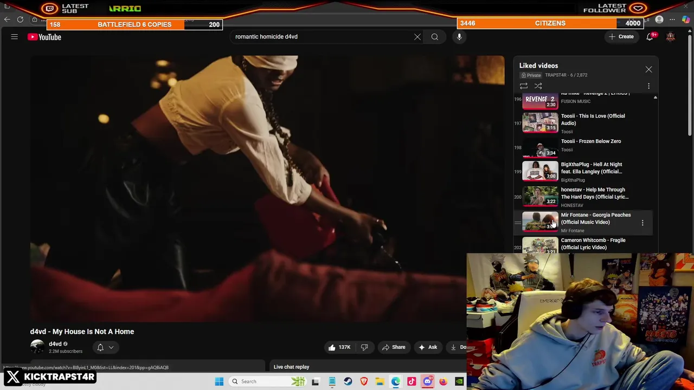This screenshot has height=390, width=694.
Task: Switch to Microsoft Edge in the taskbar
Action: click(x=396, y=381)
